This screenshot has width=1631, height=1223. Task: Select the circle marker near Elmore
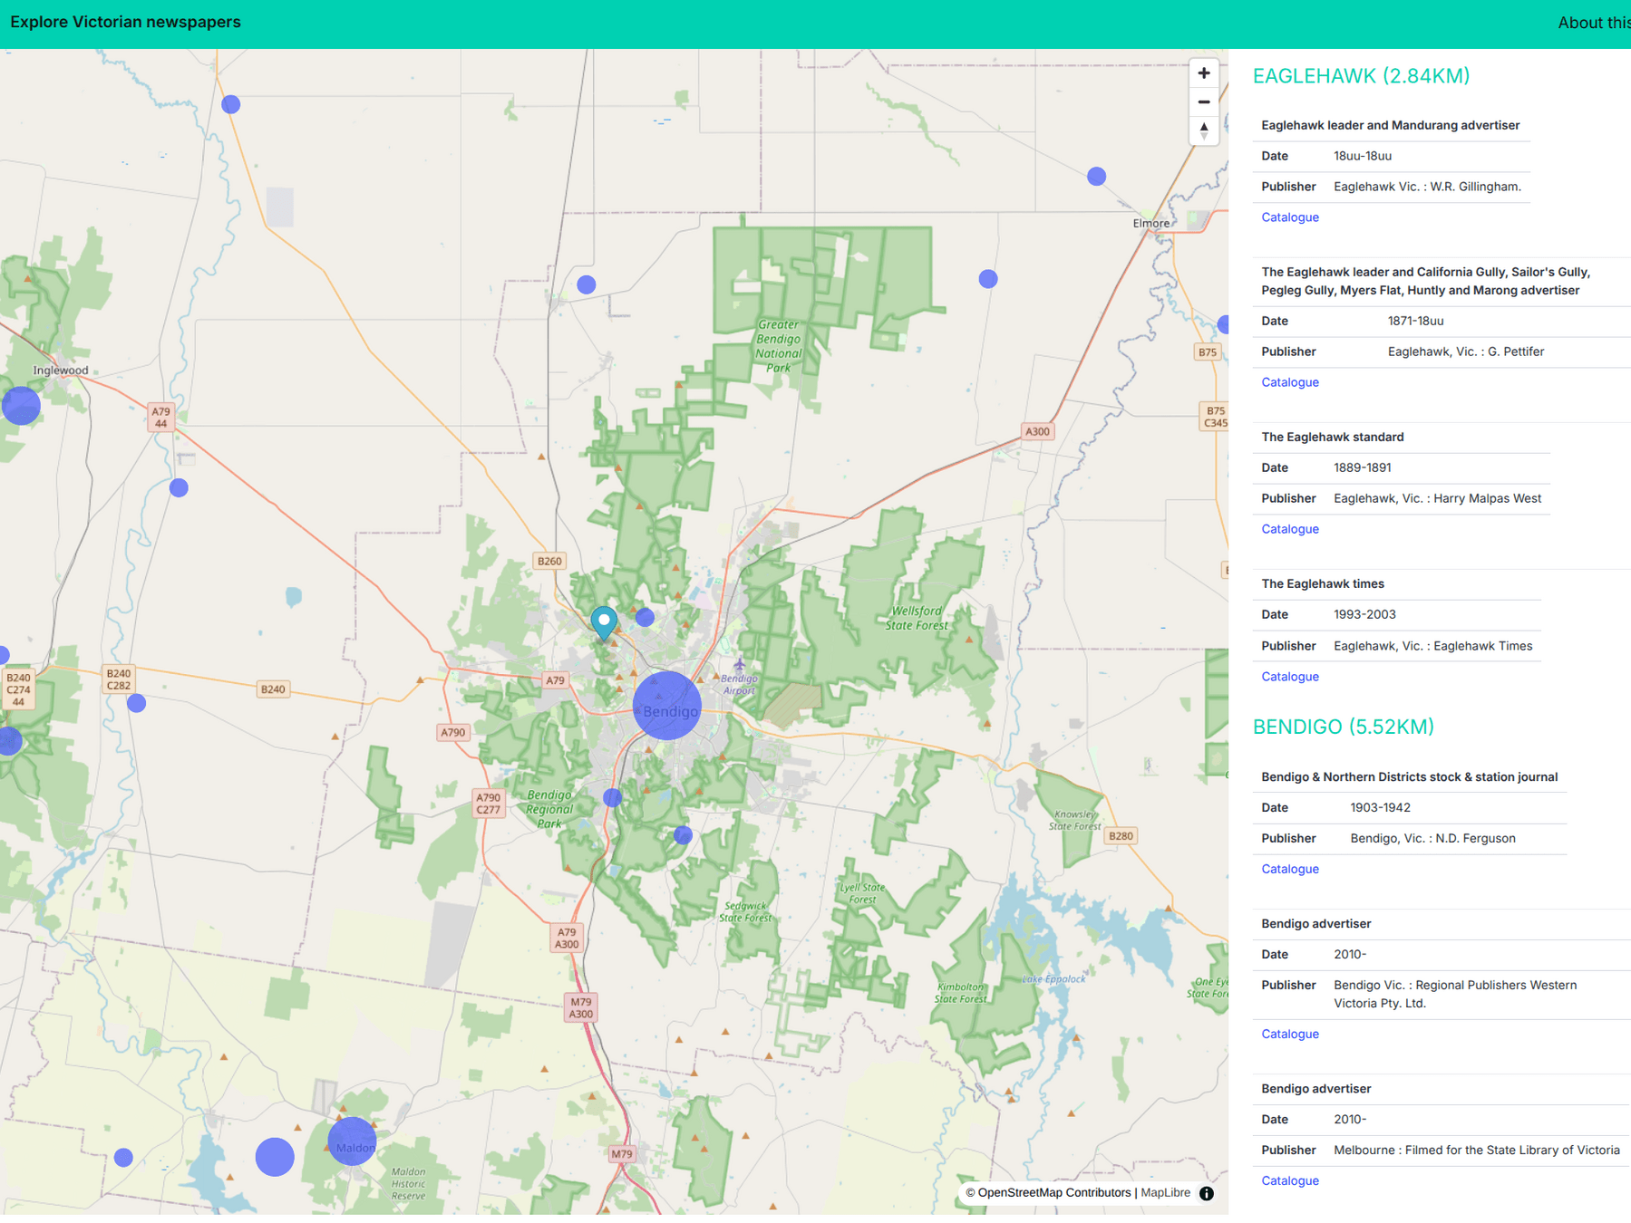[1096, 177]
